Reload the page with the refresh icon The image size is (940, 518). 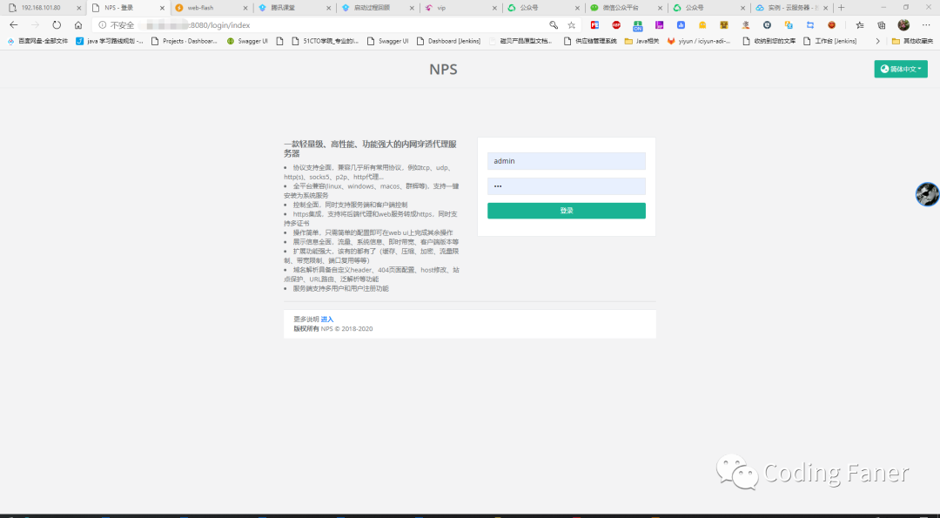coord(57,25)
